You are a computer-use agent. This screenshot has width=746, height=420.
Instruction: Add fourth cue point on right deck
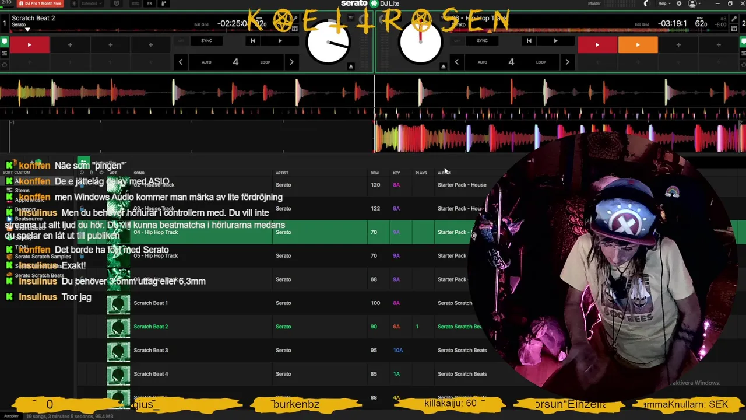click(x=719, y=45)
